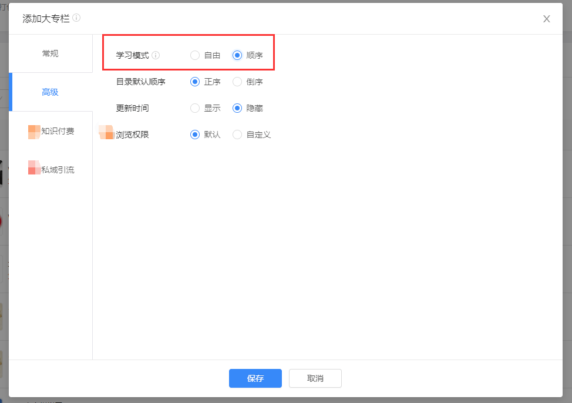Click the orange badge icon beside 浏览权限
Screen dimensions: 572x403
pyautogui.click(x=106, y=133)
